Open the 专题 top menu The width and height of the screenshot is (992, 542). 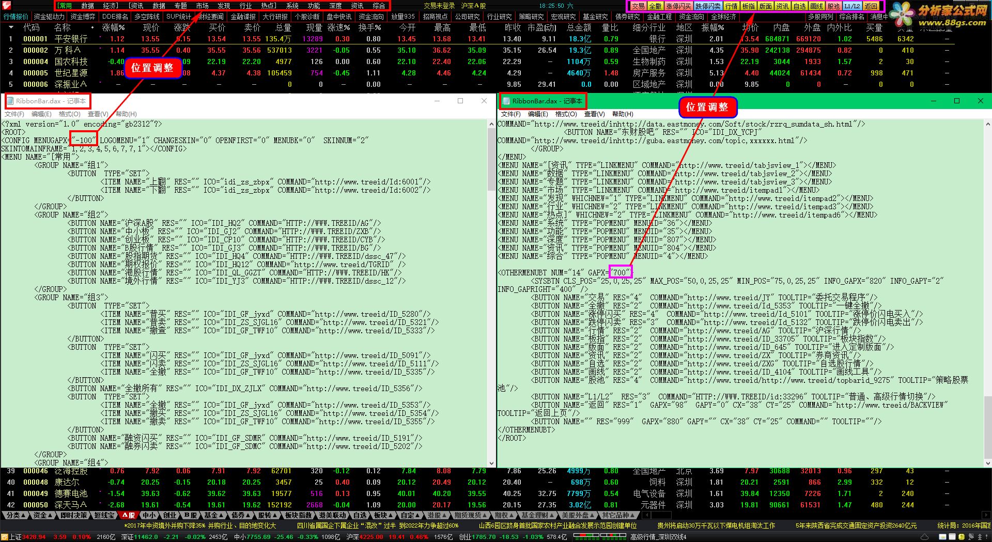coord(181,6)
